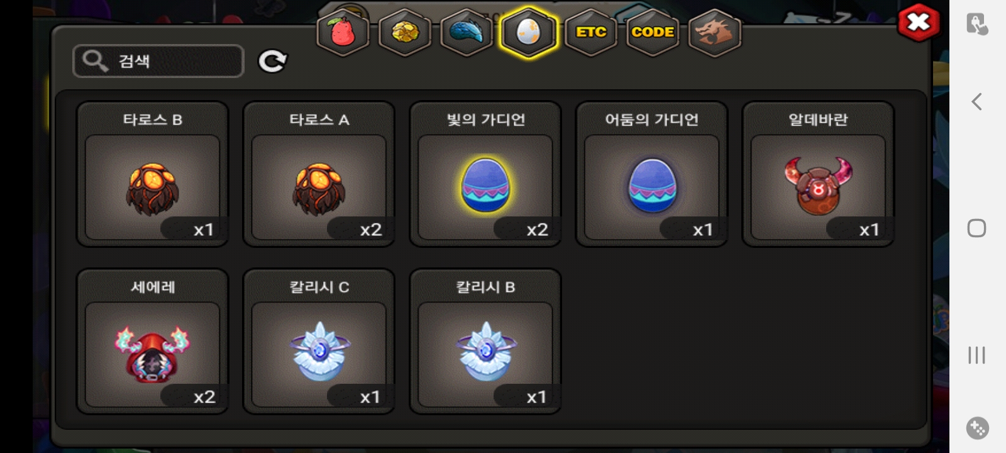Open the game controller icon in sidebar
This screenshot has height=453, width=1006.
977,428
